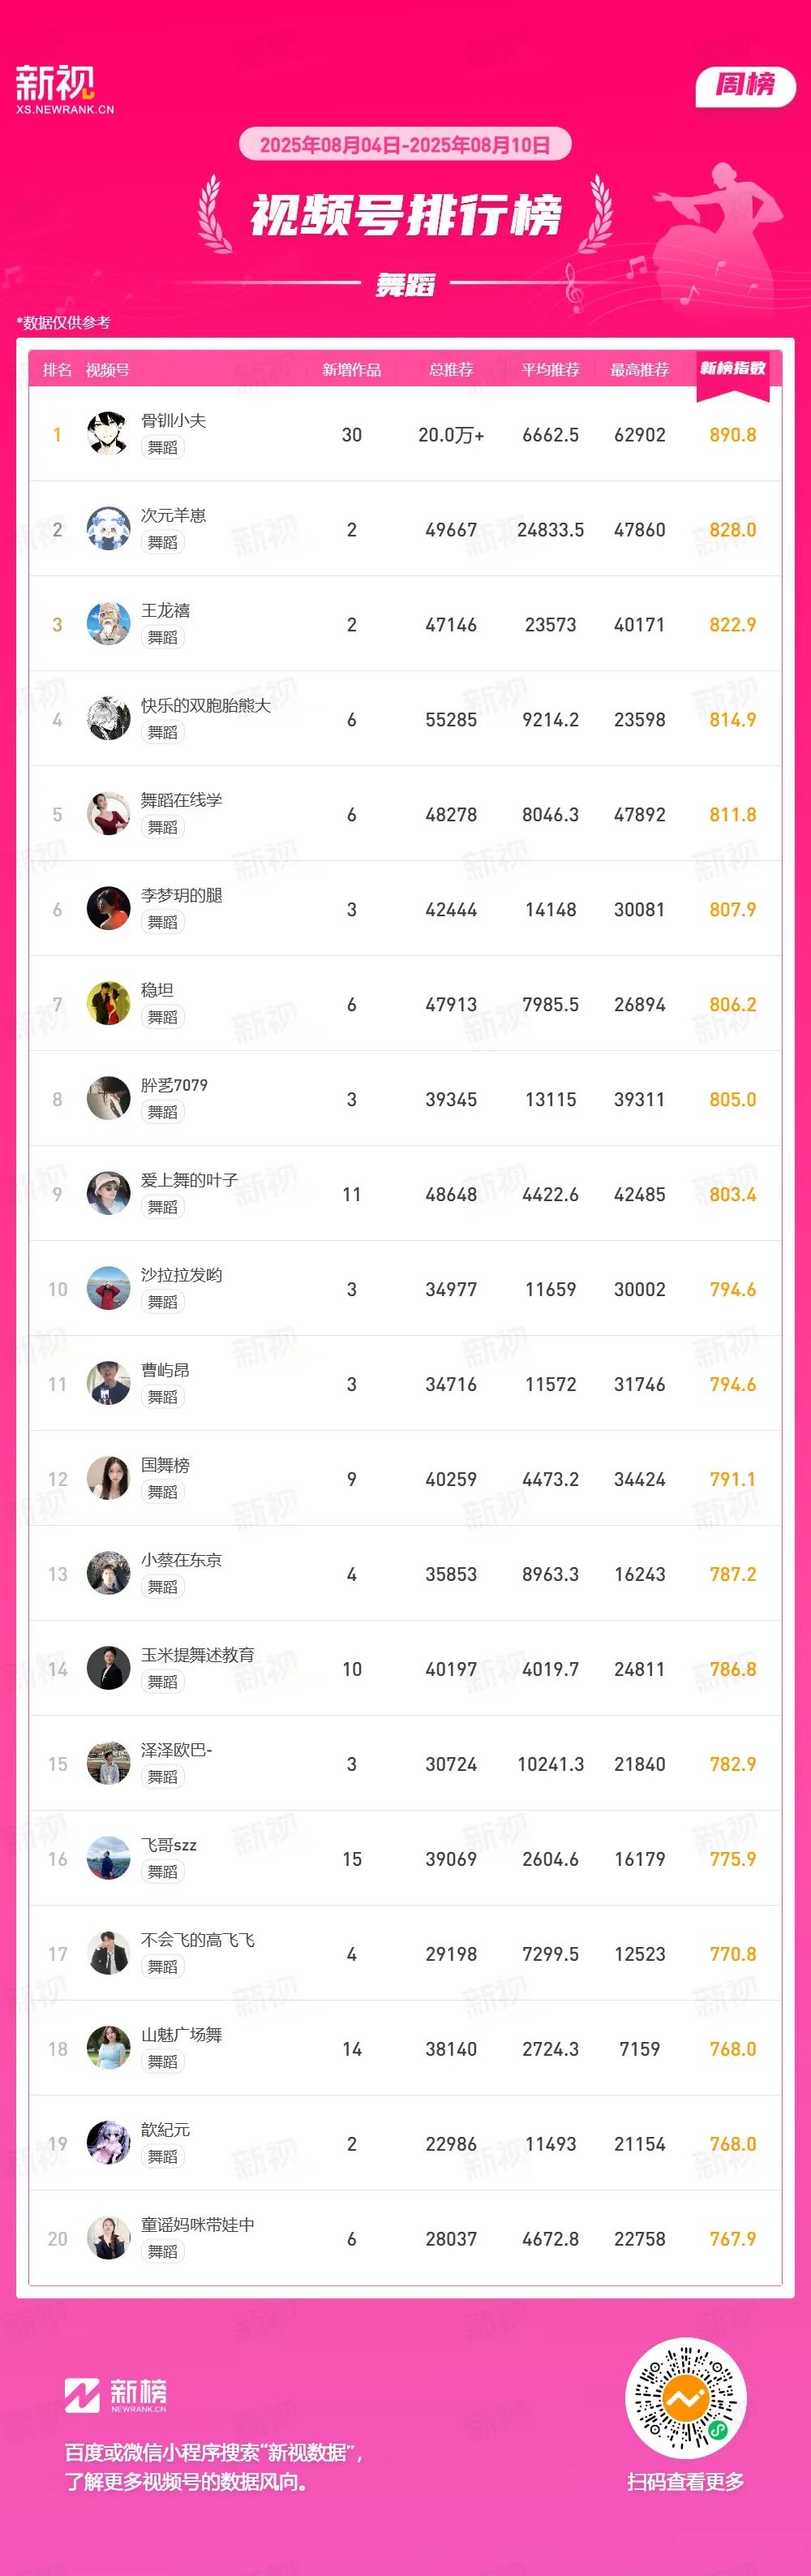Click the 舞蹈 tag under 稳坦

[x=163, y=1017]
